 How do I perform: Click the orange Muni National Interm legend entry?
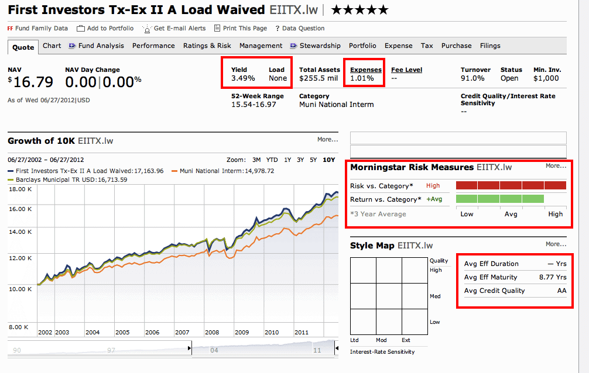(222, 171)
